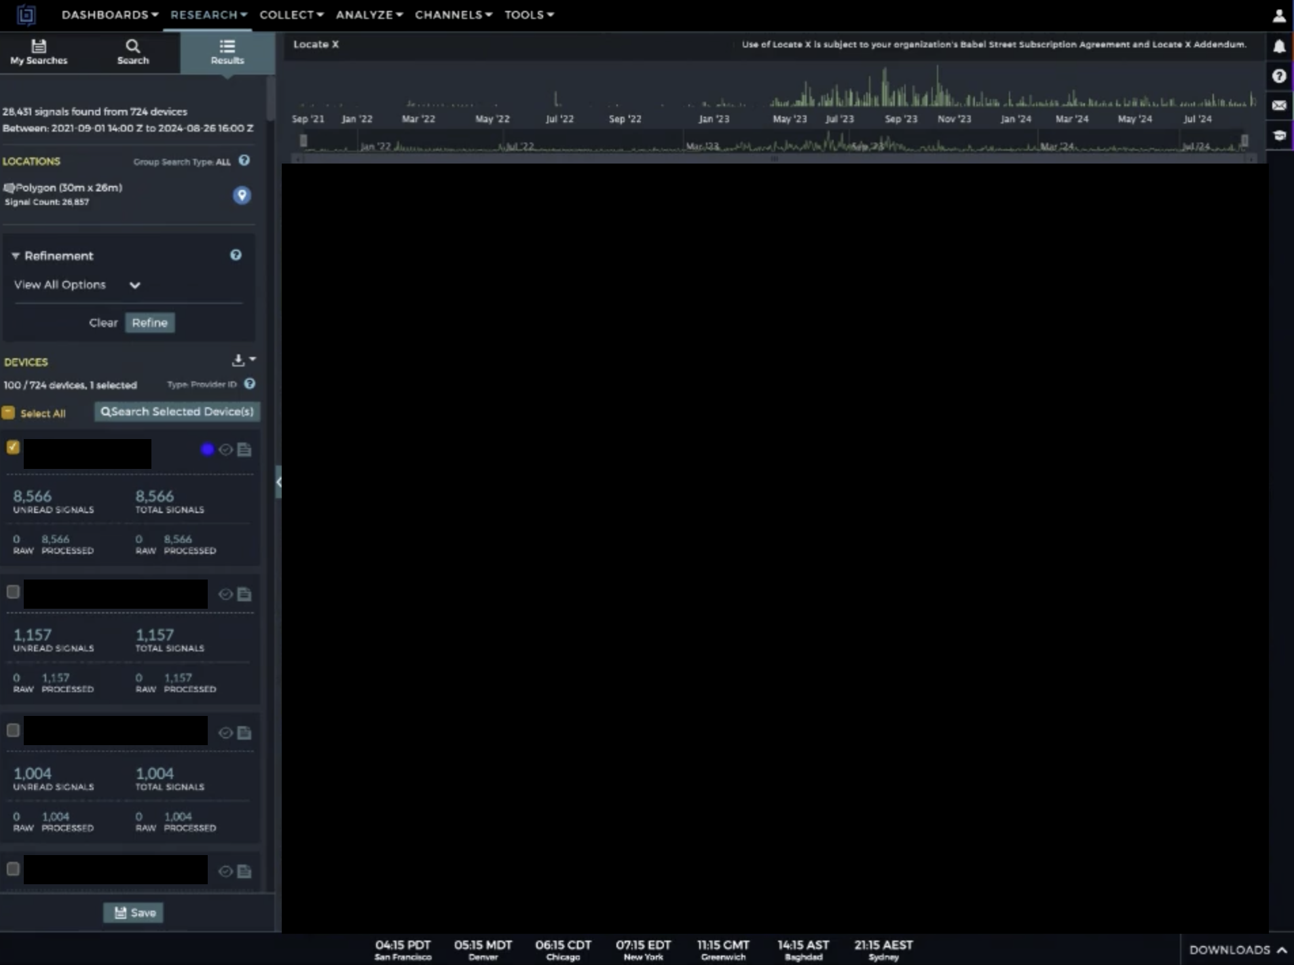1294x965 pixels.
Task: Click the timeline horizontal scrollbar
Action: click(774, 159)
